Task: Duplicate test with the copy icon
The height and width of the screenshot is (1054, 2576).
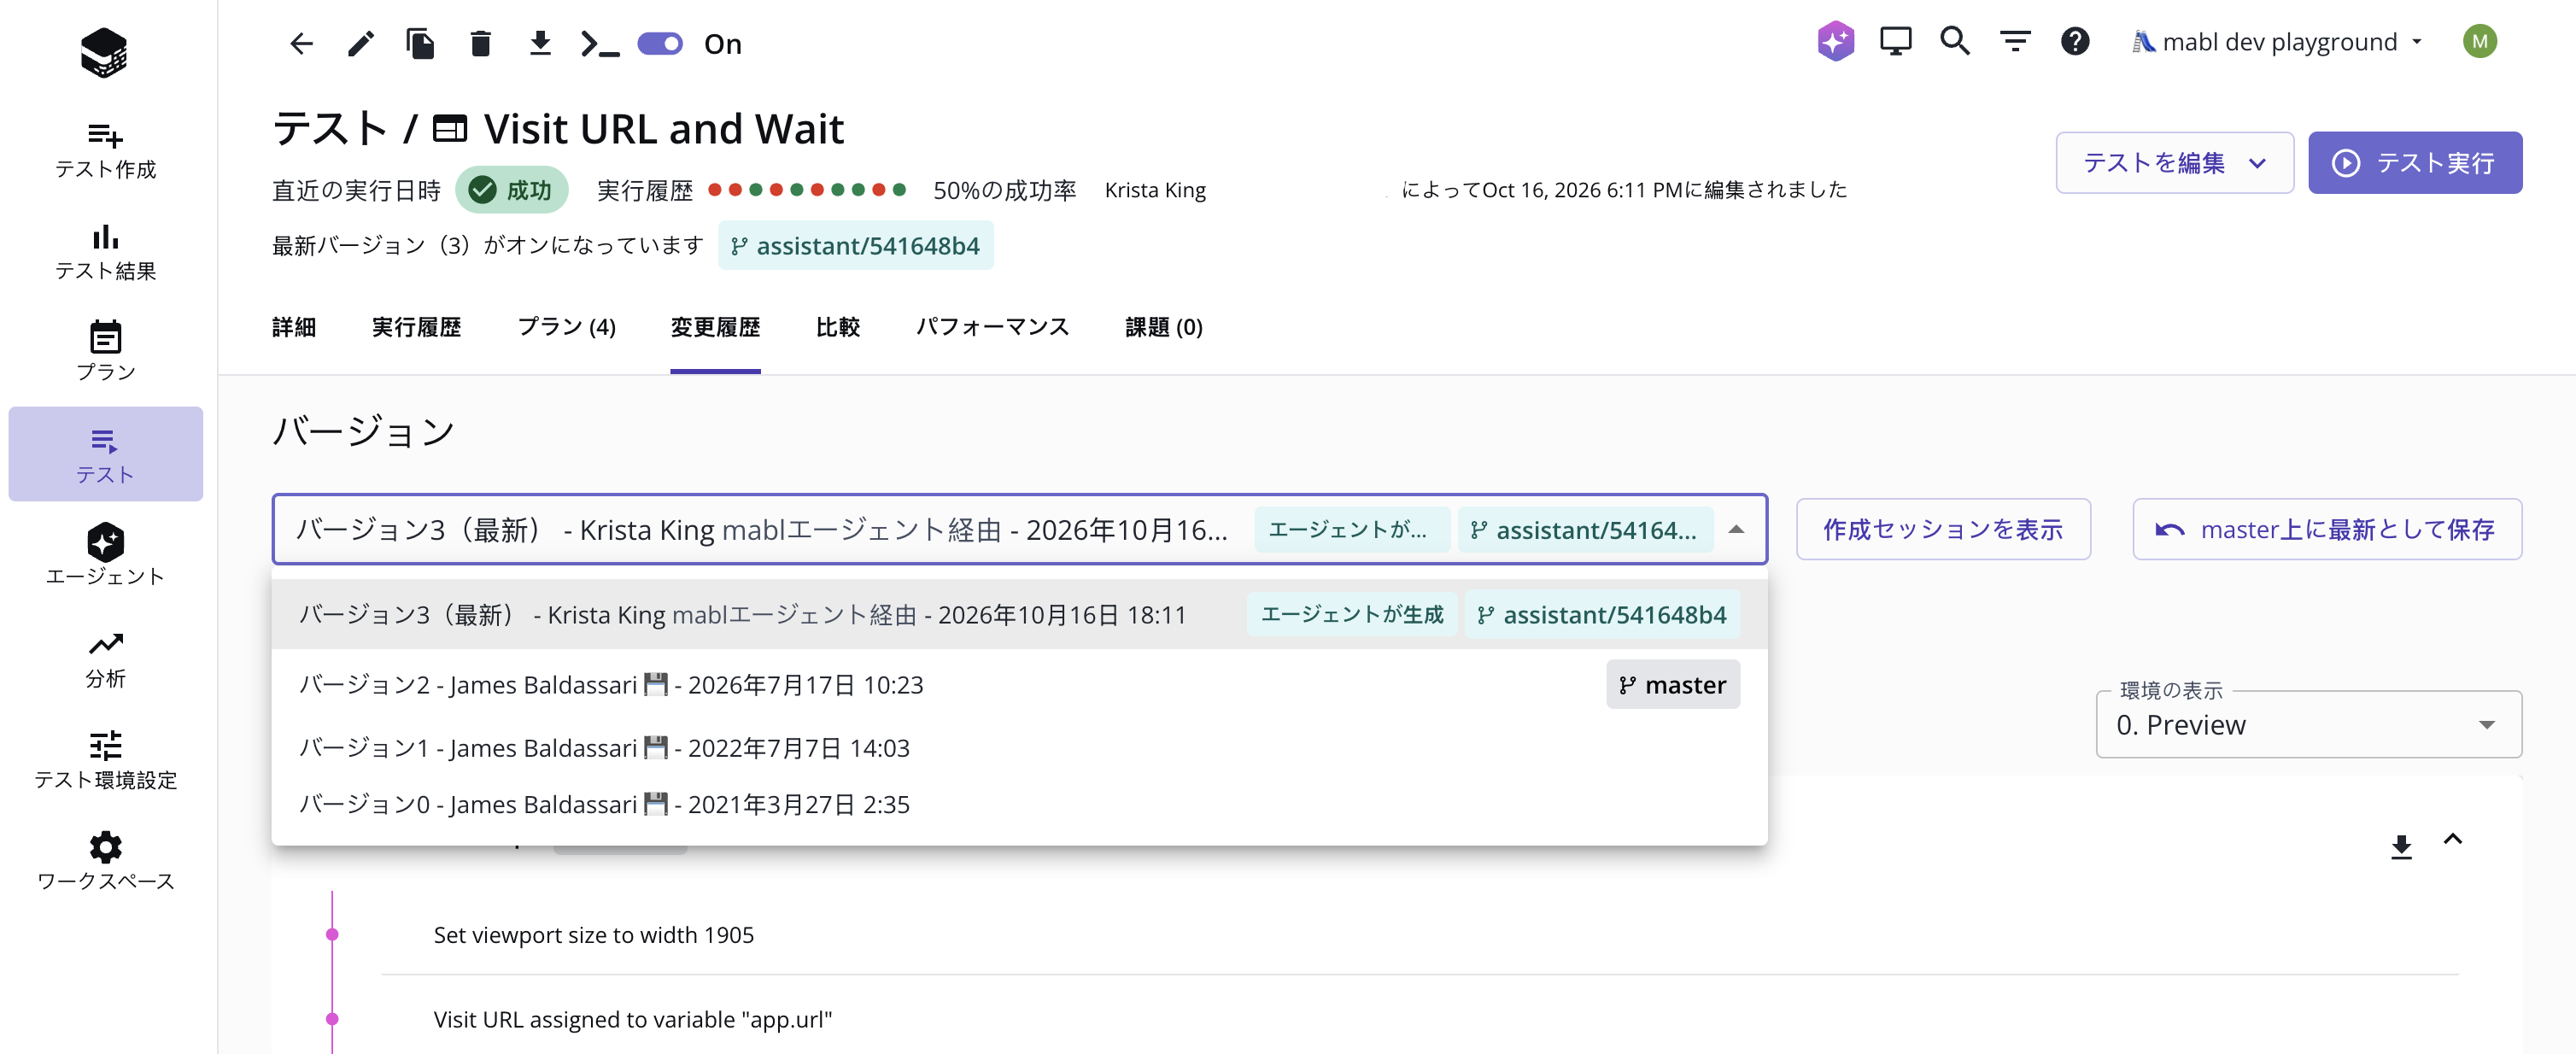Action: coord(420,43)
